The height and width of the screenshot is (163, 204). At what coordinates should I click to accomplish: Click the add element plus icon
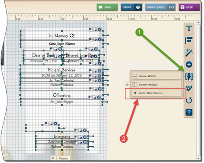coord(189,65)
